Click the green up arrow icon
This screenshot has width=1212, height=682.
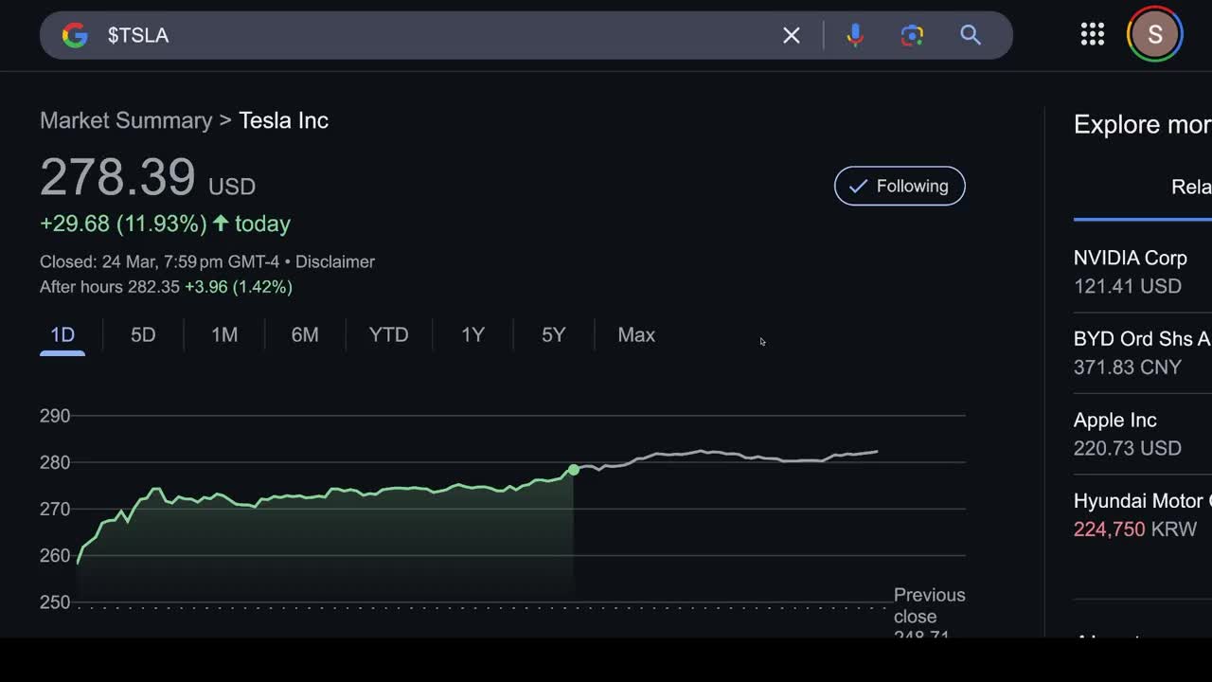tap(221, 224)
